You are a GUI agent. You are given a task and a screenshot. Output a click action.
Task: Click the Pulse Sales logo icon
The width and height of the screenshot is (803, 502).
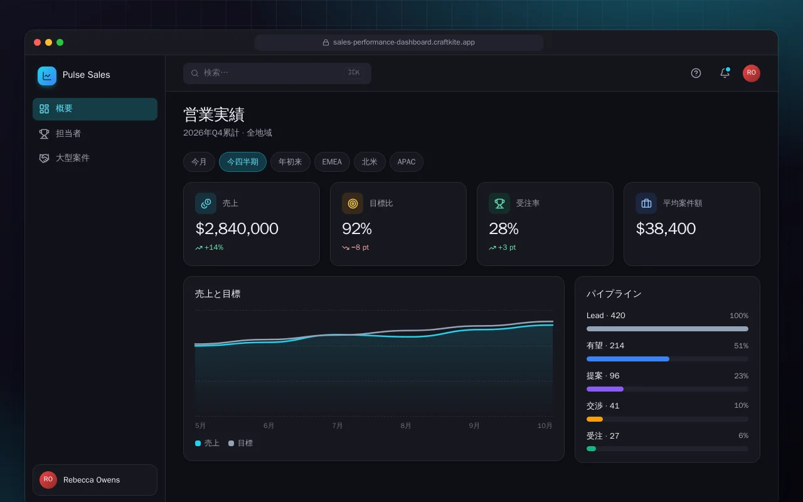[47, 76]
